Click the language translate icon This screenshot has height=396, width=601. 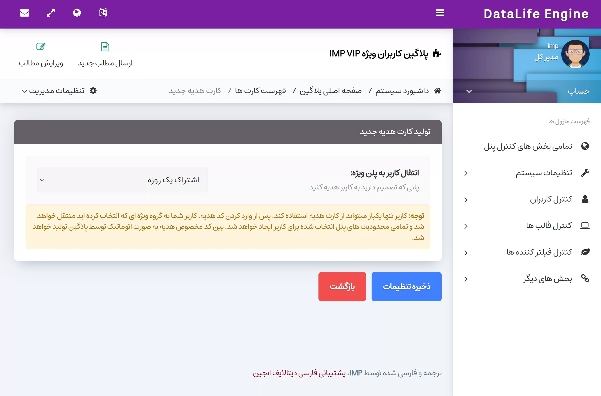[103, 13]
